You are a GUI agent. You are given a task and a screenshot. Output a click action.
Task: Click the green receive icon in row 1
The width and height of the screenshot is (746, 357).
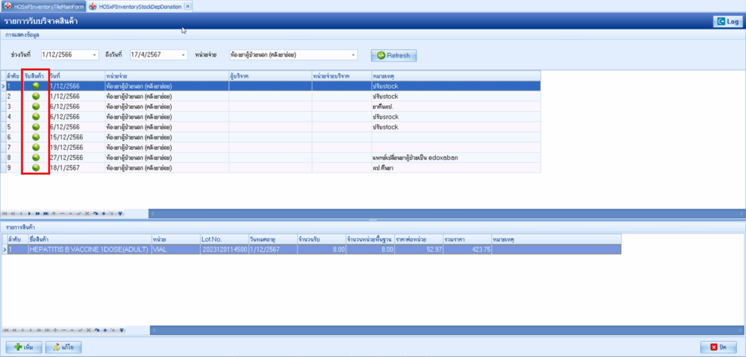(x=36, y=86)
